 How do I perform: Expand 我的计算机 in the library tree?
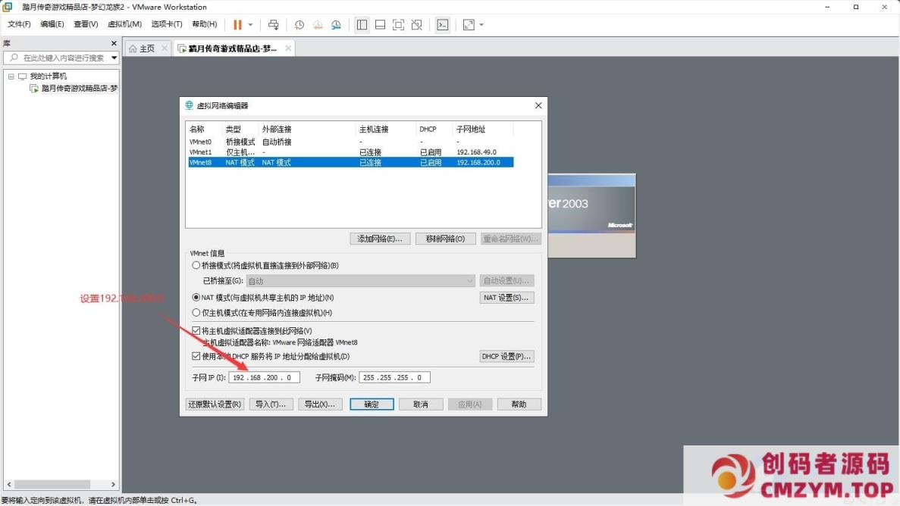(x=11, y=74)
